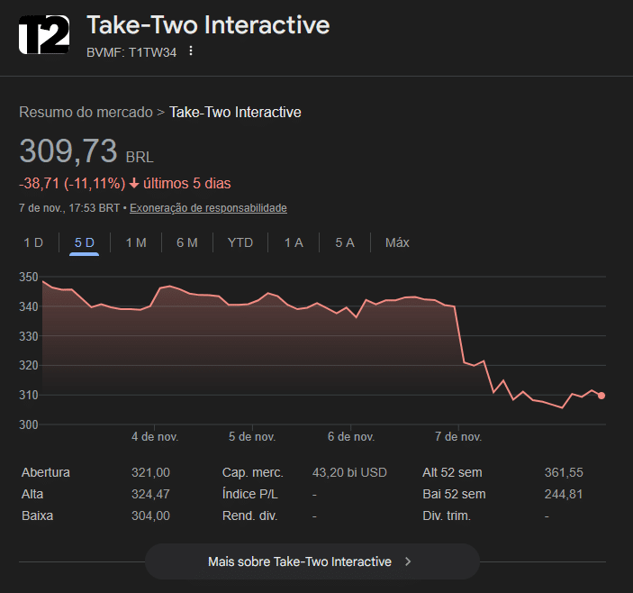Click the Abertura label
633x593 pixels.
pyautogui.click(x=46, y=472)
